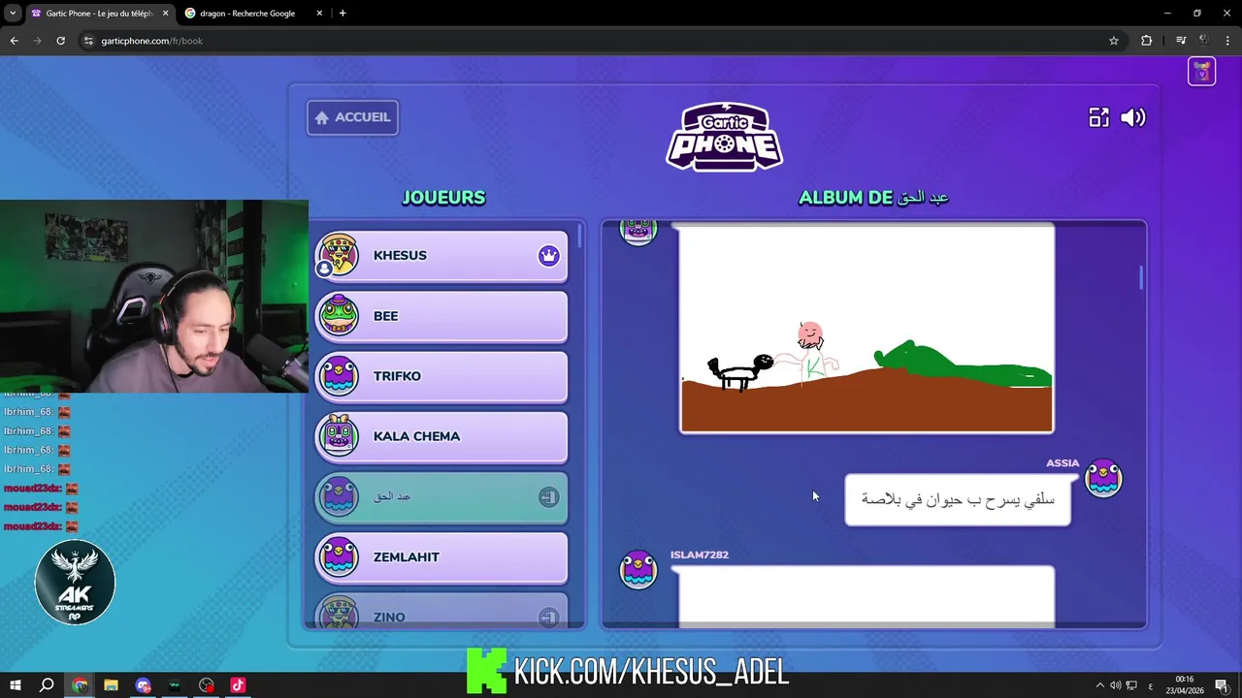The width and height of the screenshot is (1242, 698).
Task: Click the album panel scrollbar
Action: (x=1141, y=277)
